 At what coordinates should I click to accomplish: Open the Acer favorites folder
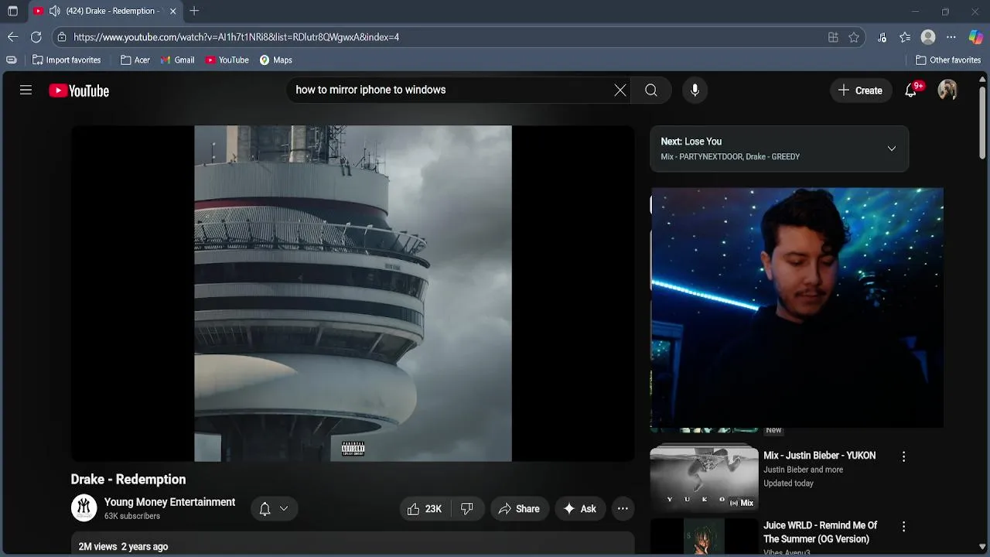pos(135,60)
